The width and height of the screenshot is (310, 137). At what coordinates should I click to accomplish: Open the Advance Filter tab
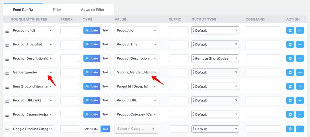(x=93, y=10)
